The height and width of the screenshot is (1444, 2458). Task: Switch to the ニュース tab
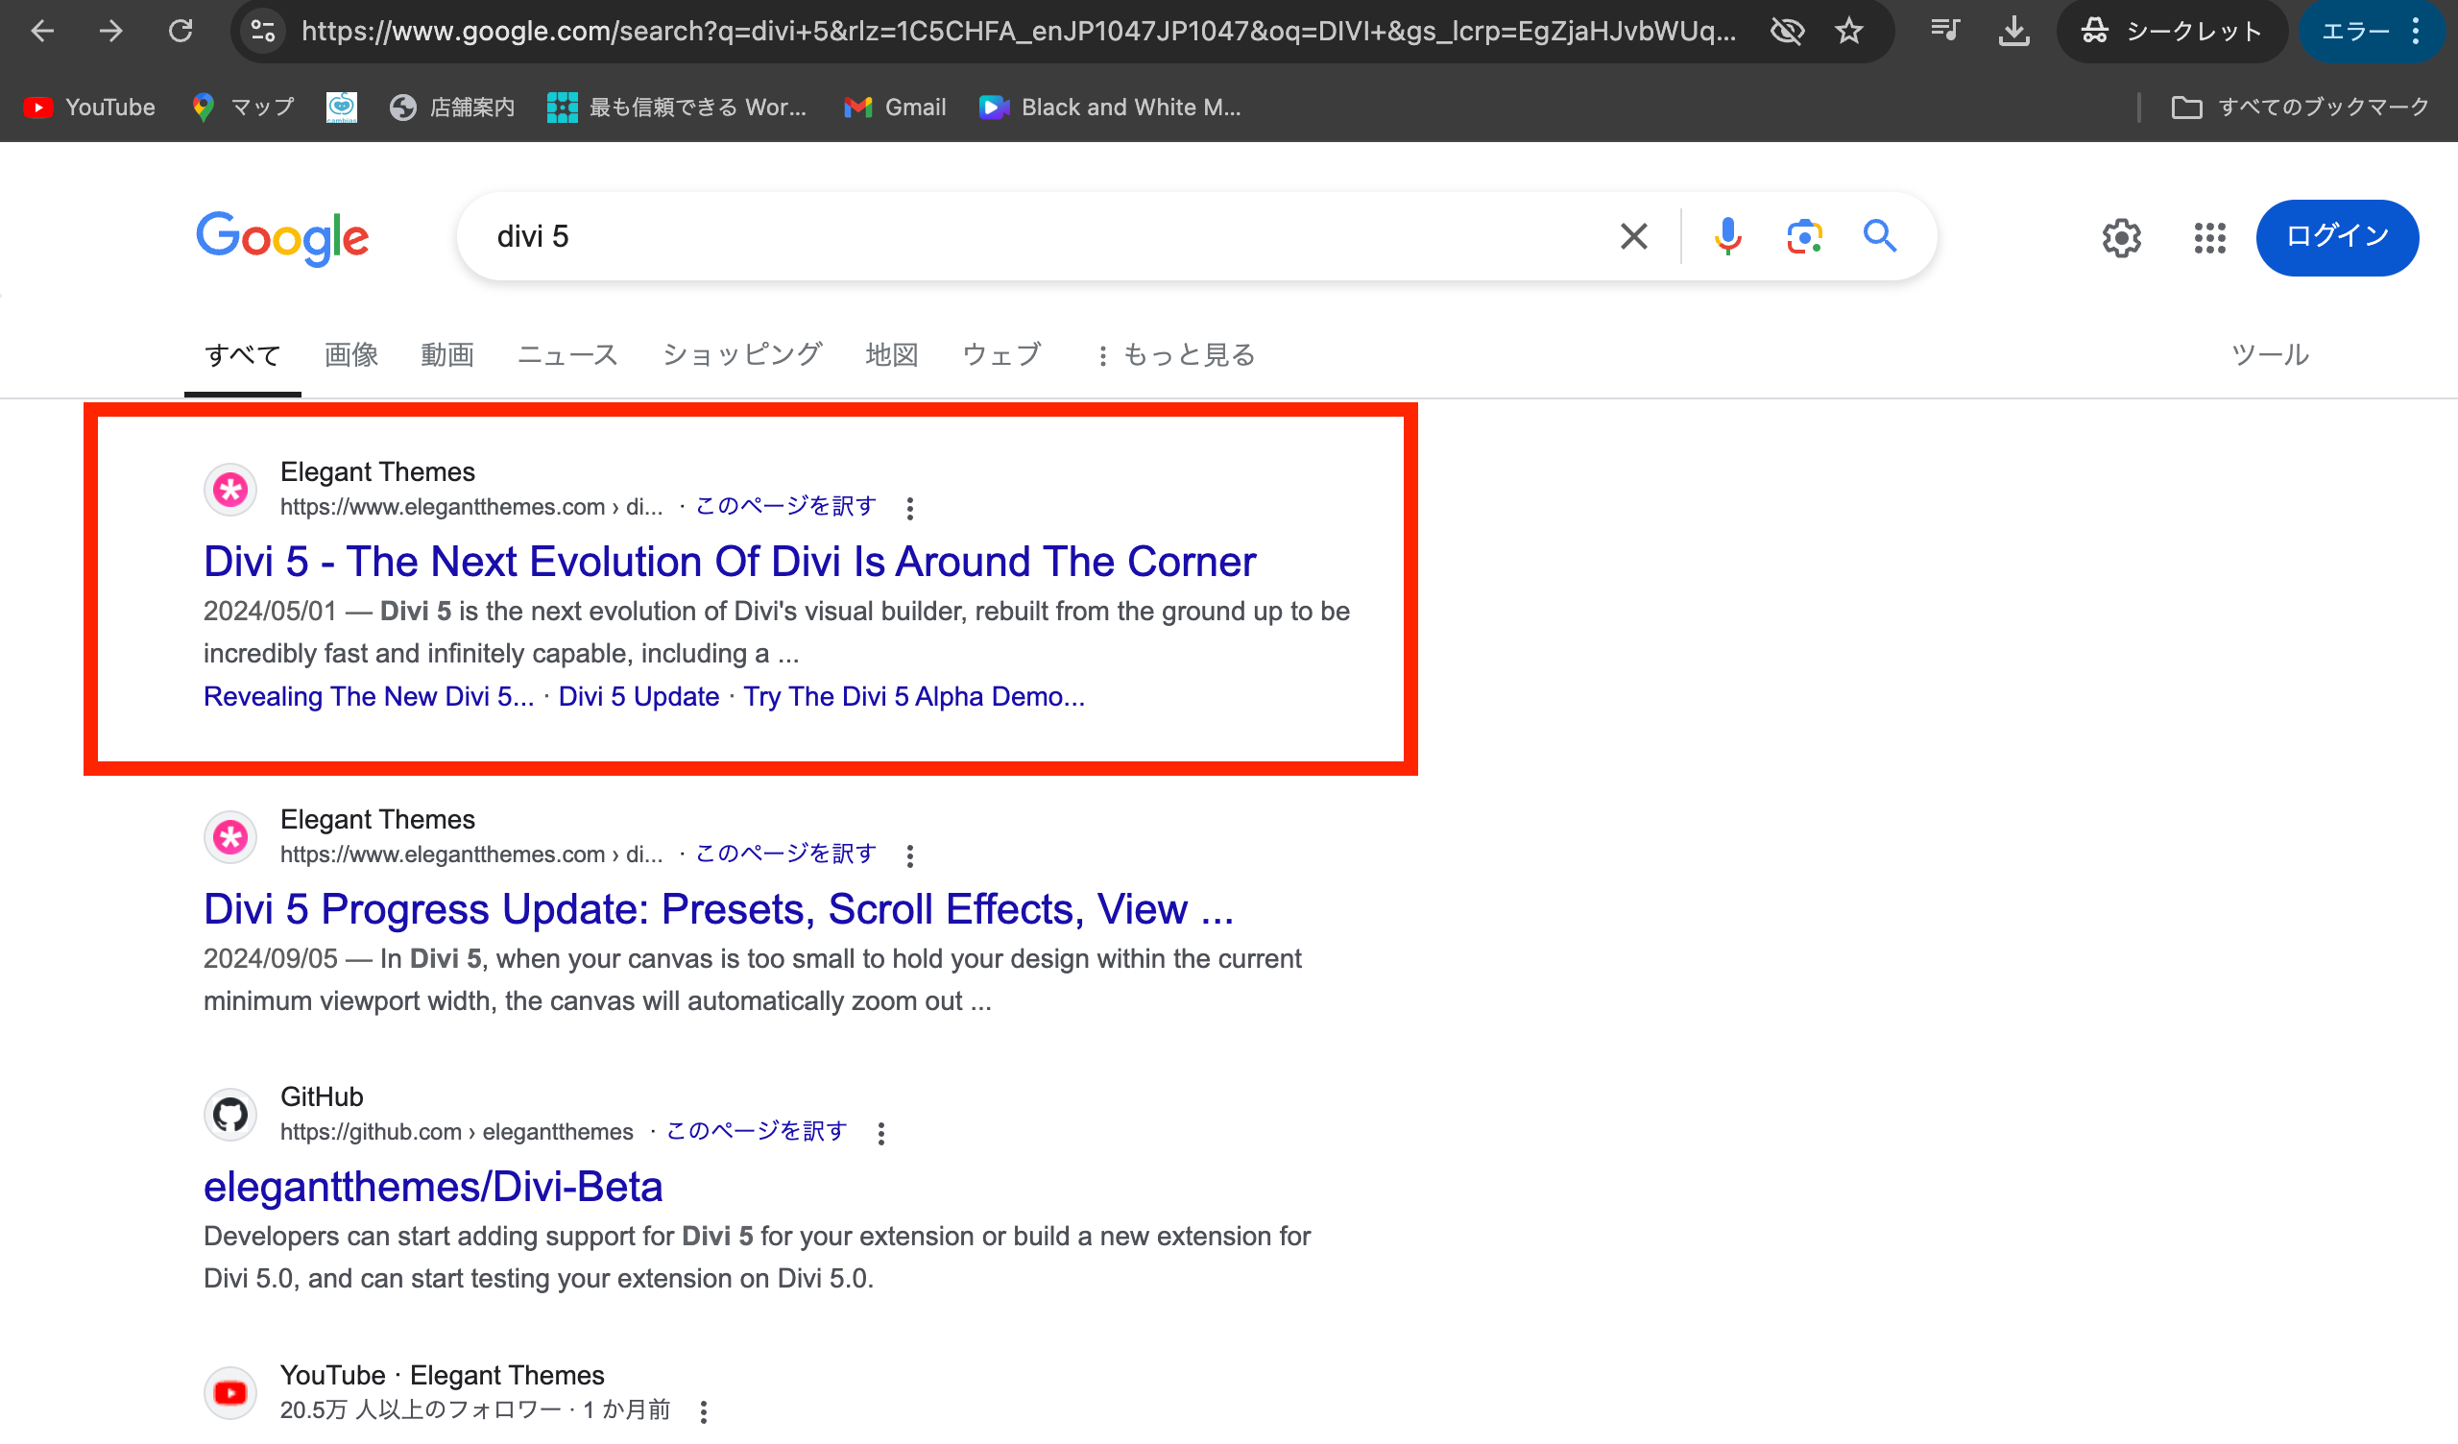[x=567, y=355]
